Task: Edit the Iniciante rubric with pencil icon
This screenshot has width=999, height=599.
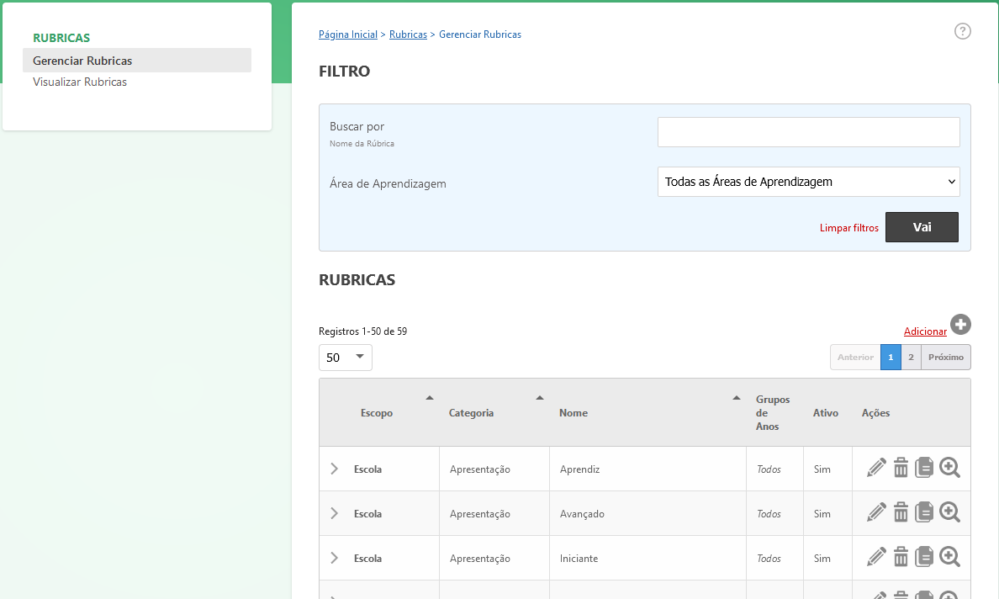Action: pyautogui.click(x=876, y=557)
